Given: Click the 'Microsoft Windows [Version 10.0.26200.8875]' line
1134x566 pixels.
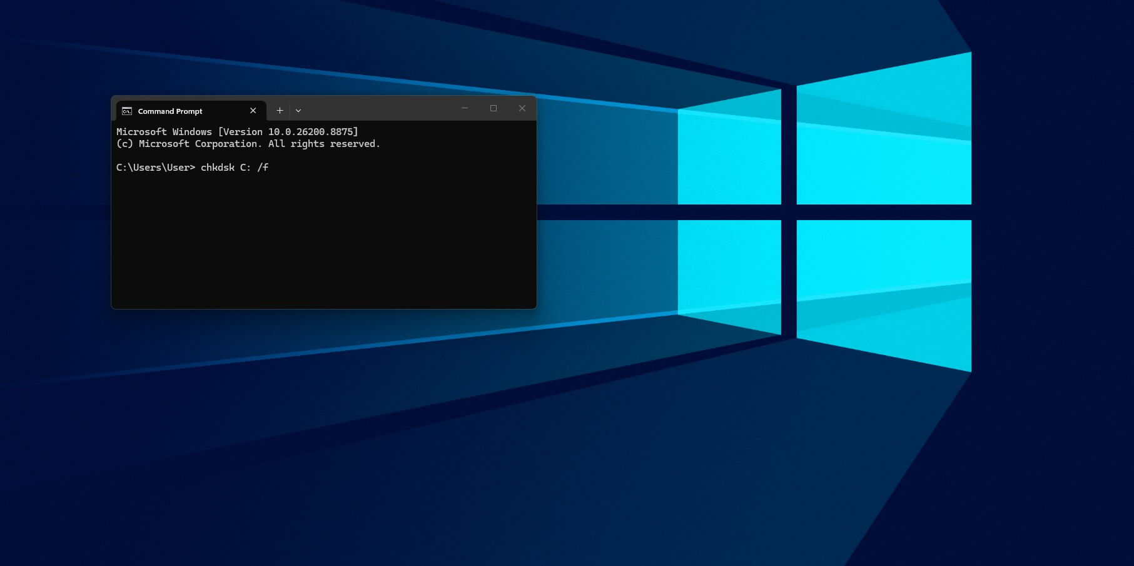Looking at the screenshot, I should click(x=237, y=131).
